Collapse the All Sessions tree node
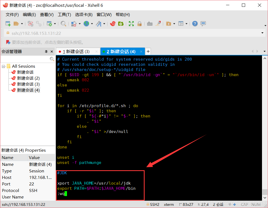The height and width of the screenshot is (208, 268). tap(3, 66)
